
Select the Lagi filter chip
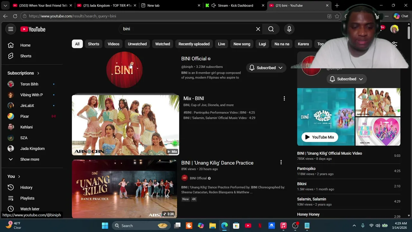[262, 44]
